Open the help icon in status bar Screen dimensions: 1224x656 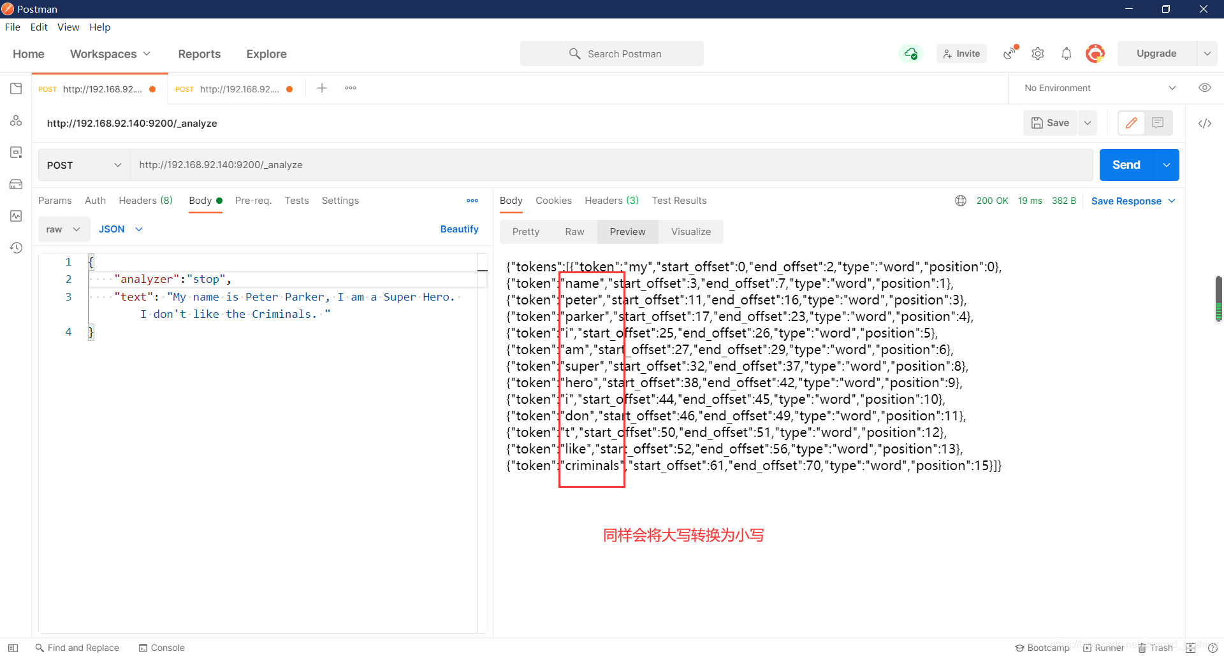1213,648
